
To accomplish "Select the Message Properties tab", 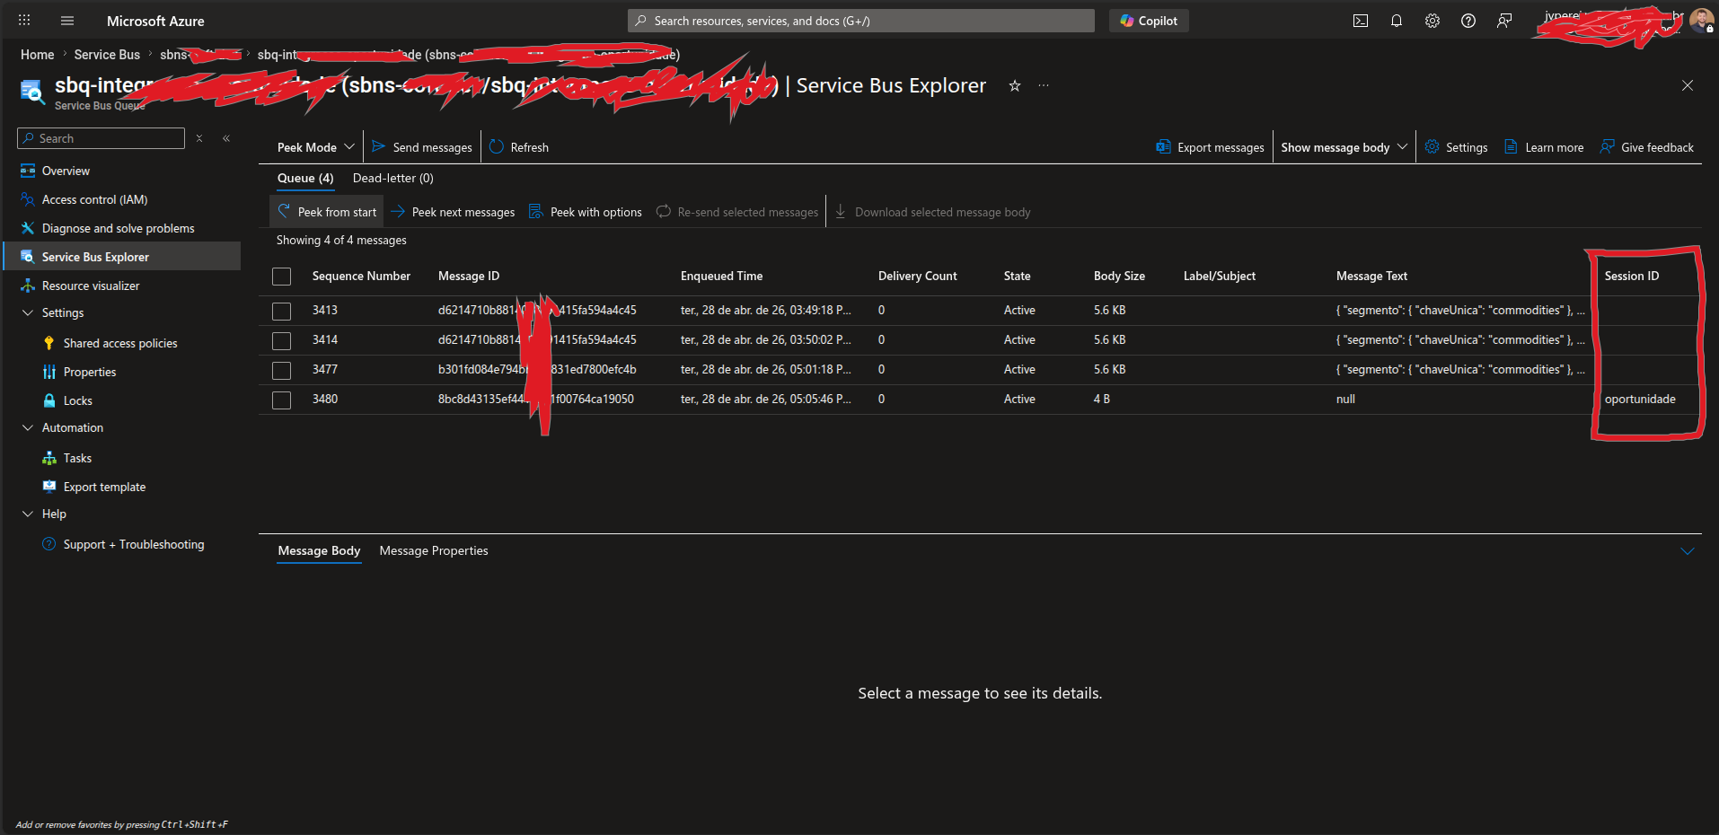I will (434, 550).
